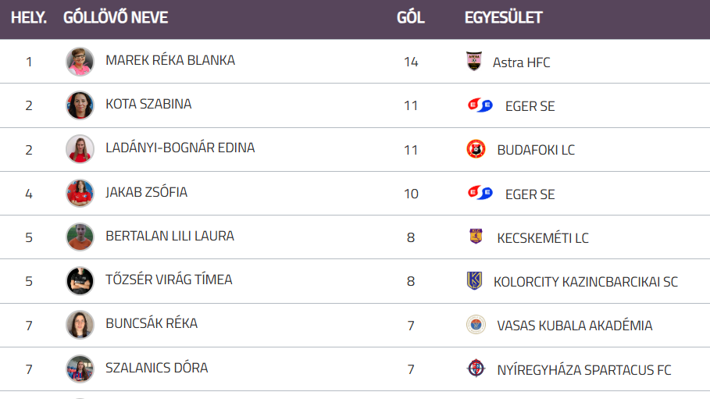Open Ladányi-Bognár Edina's profile link
710x399 pixels.
(180, 148)
